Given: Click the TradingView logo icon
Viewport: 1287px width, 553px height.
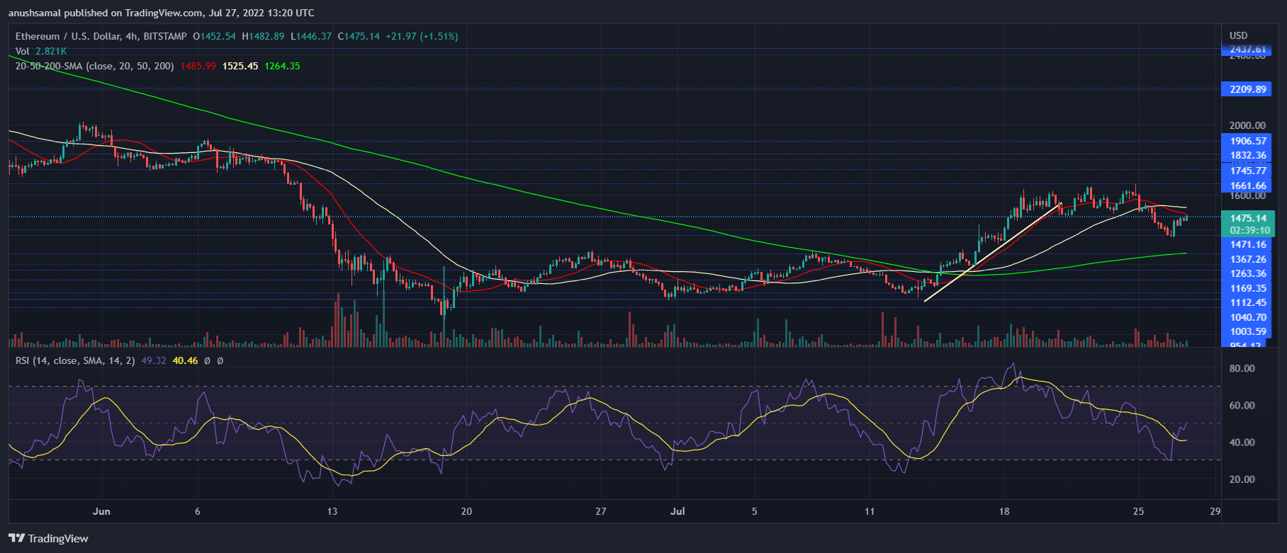Looking at the screenshot, I should [x=16, y=538].
